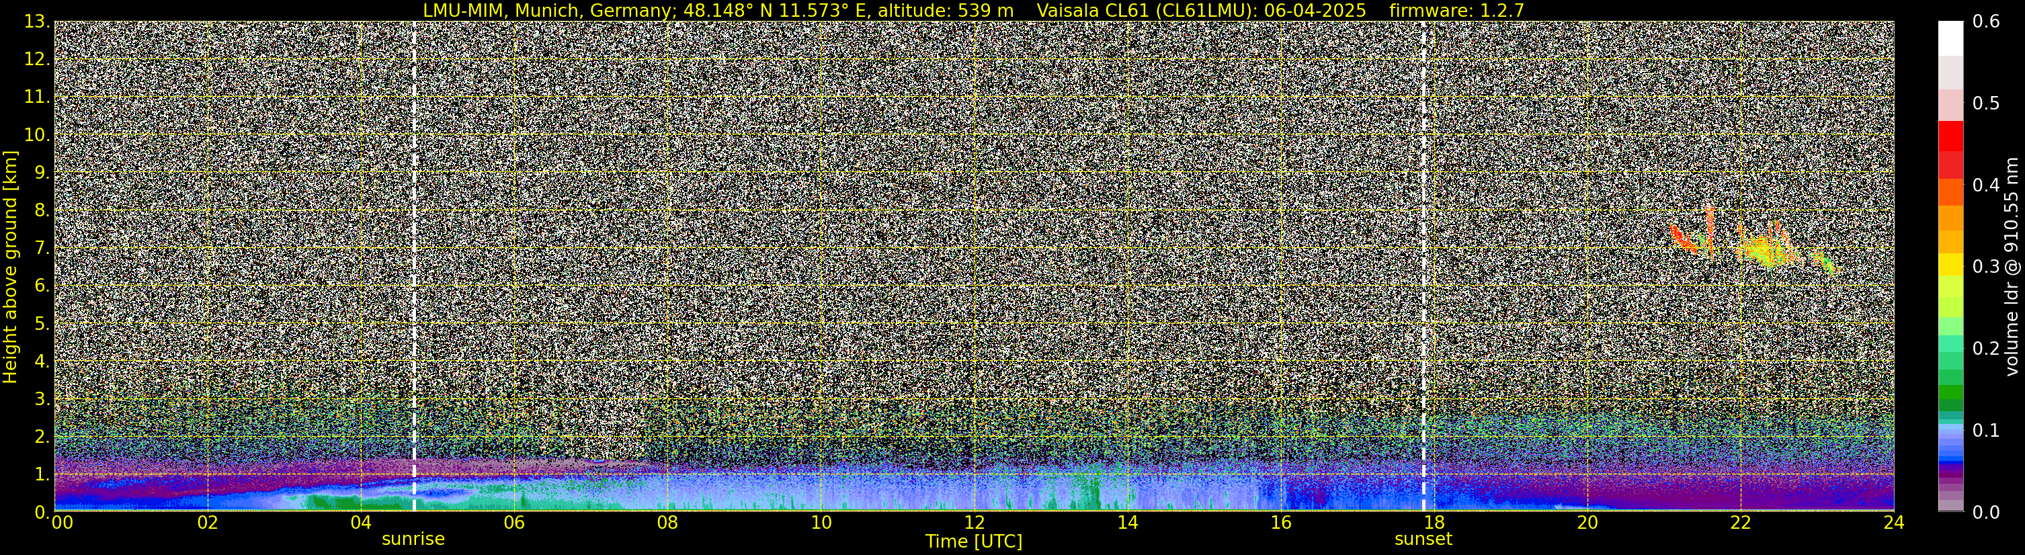
Task: Click the height axis label 4.
Action: [42, 361]
